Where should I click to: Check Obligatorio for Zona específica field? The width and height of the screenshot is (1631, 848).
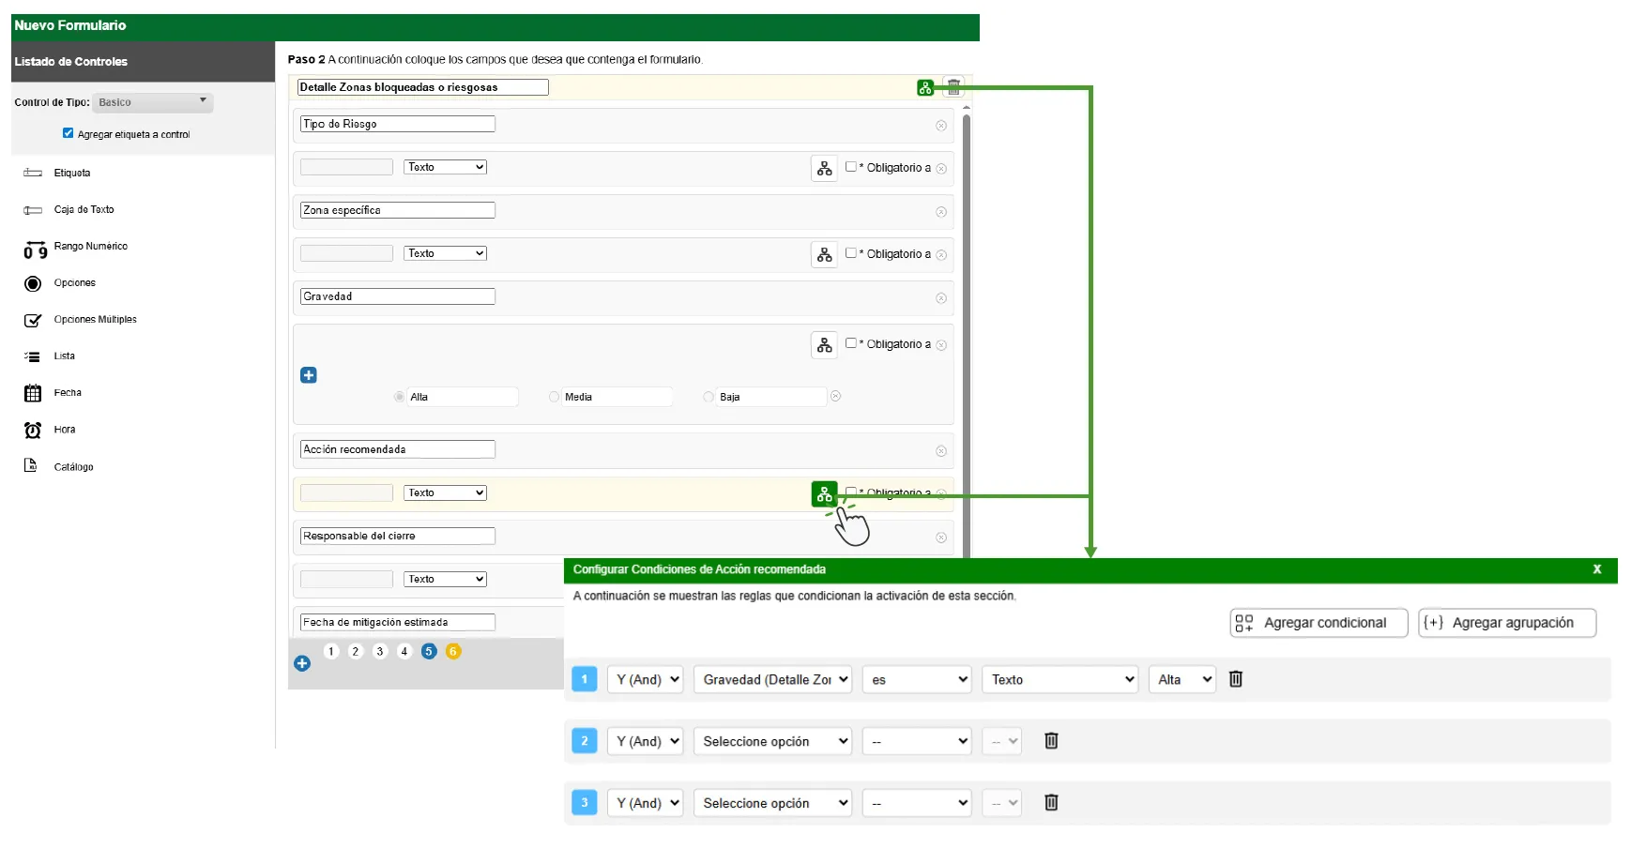pos(851,253)
